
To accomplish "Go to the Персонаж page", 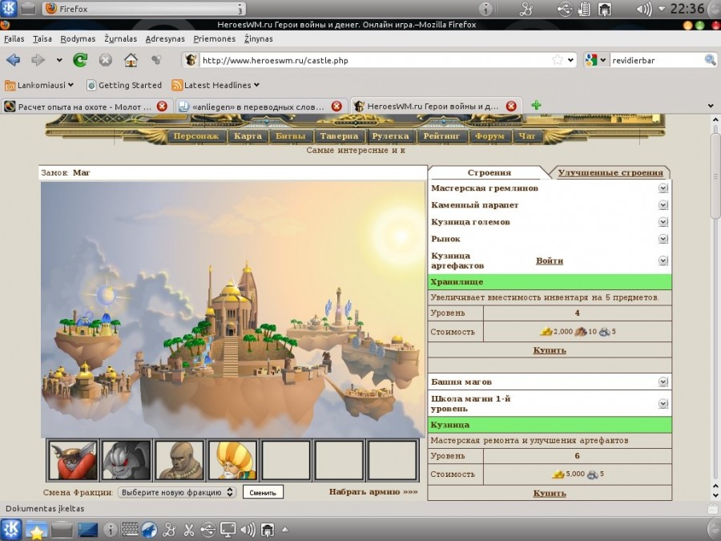I will click(x=196, y=136).
